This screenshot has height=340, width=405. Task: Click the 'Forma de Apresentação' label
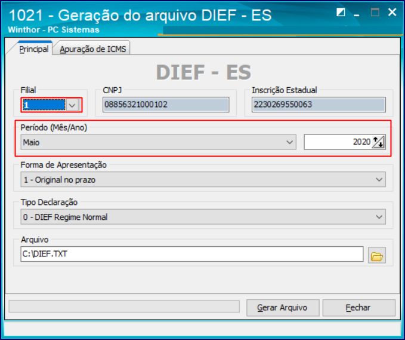pyautogui.click(x=64, y=165)
